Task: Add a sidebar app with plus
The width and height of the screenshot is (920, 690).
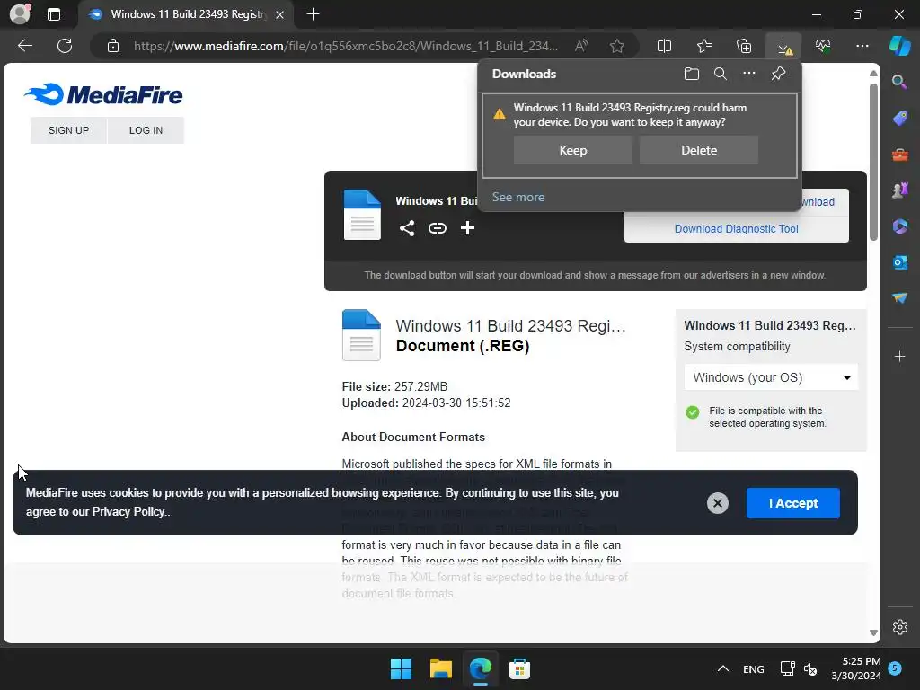Action: pos(899,356)
